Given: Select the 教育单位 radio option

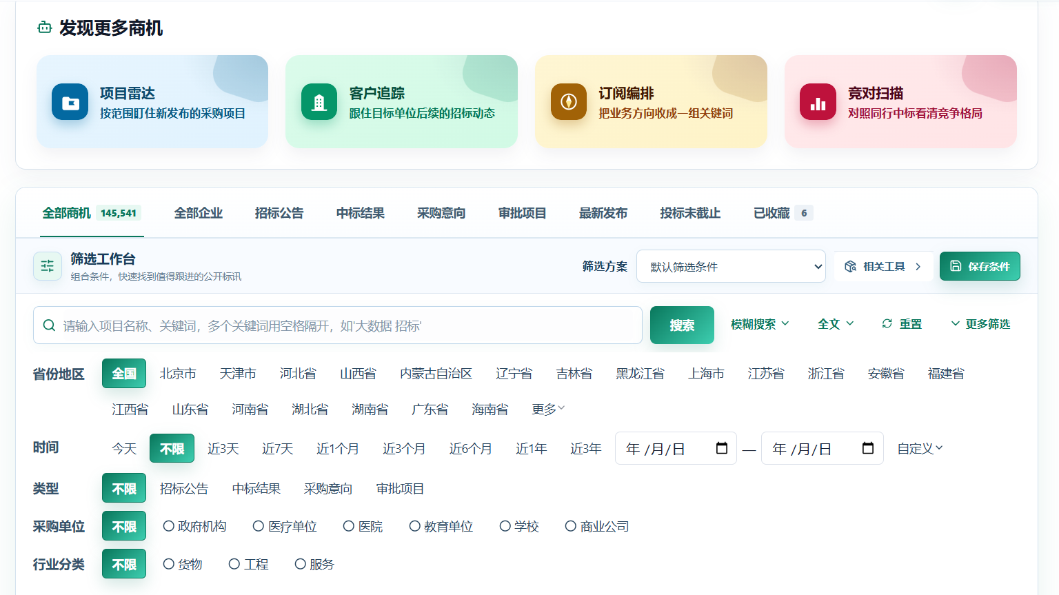Looking at the screenshot, I should 415,526.
